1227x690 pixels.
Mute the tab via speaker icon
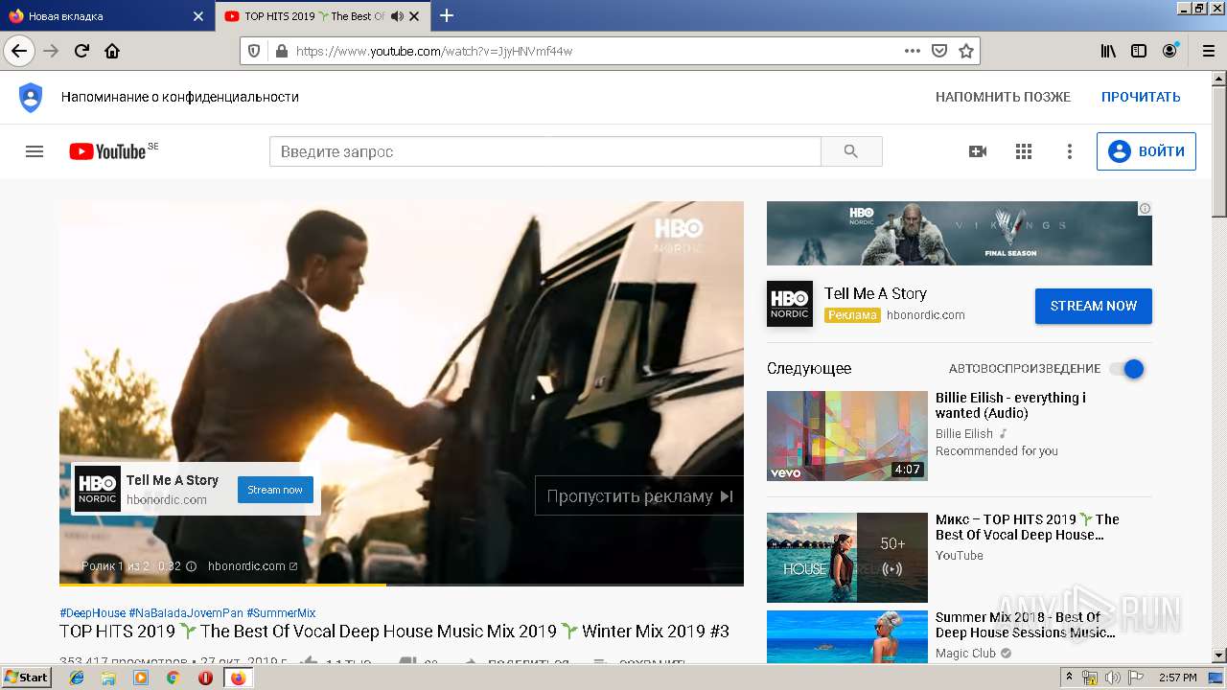point(397,16)
